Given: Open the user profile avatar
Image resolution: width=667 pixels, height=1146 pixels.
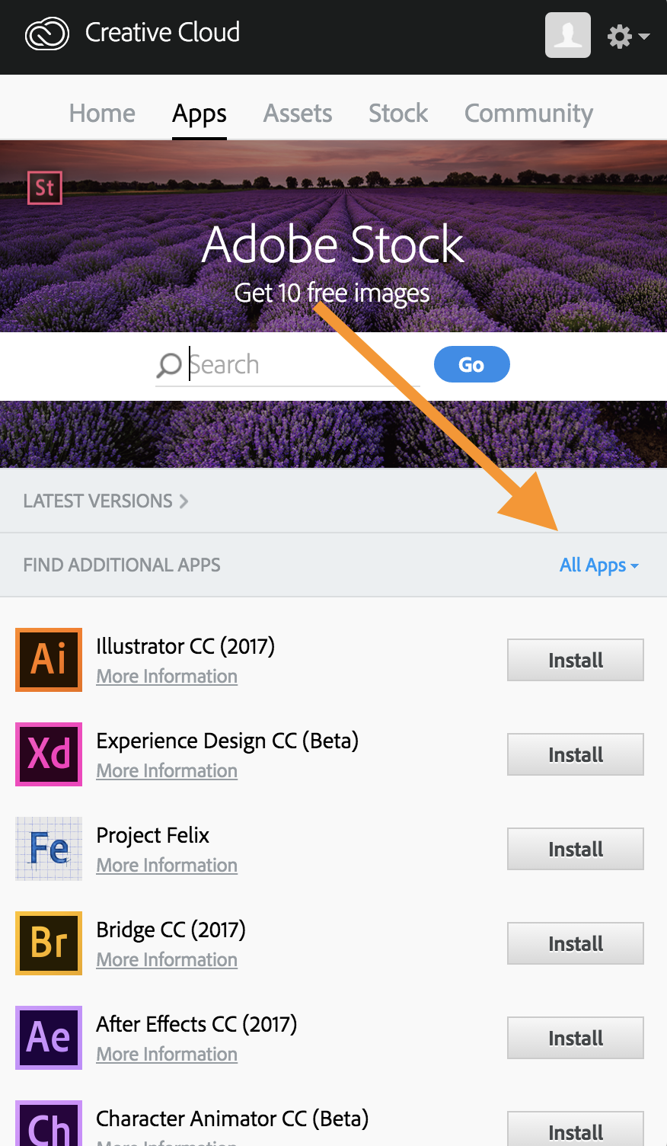Looking at the screenshot, I should click(568, 35).
